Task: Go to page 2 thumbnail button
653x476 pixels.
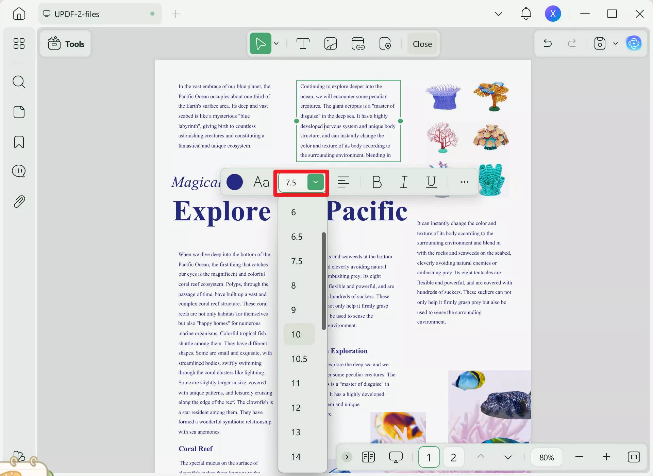Action: tap(453, 457)
